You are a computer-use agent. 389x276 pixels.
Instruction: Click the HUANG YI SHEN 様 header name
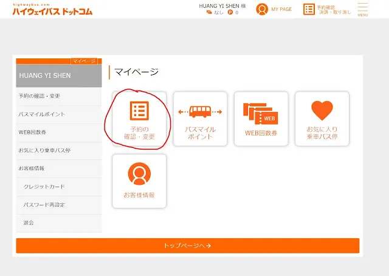[x=222, y=6]
